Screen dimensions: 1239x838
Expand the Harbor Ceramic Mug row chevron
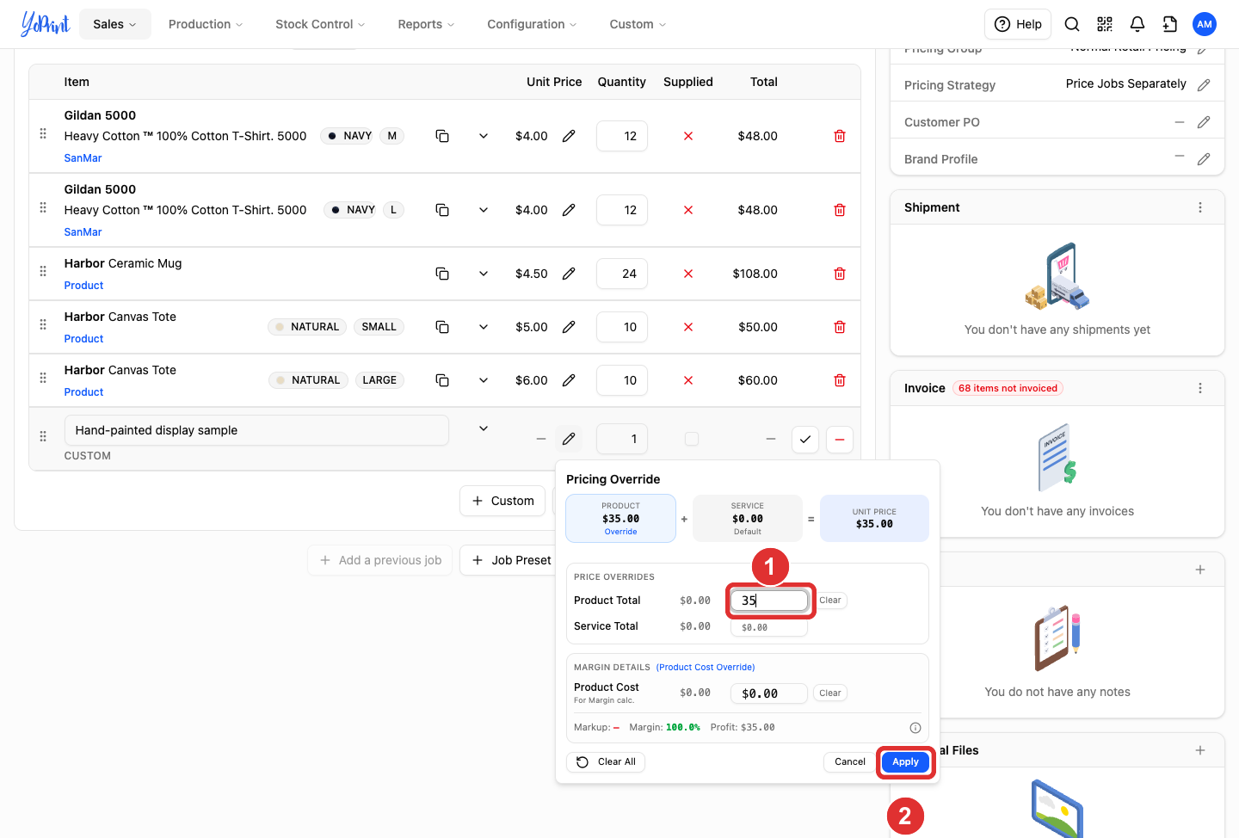484,274
